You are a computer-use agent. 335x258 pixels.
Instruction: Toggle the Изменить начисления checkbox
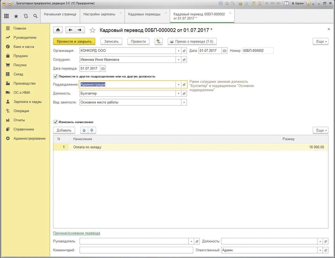click(x=56, y=122)
